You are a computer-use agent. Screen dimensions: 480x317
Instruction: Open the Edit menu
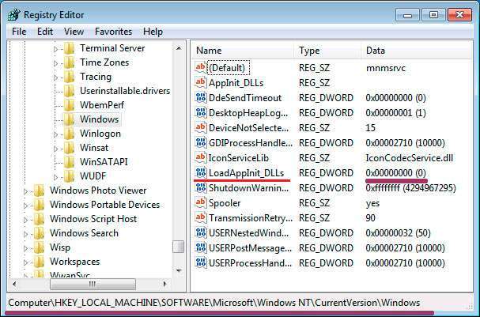point(45,32)
